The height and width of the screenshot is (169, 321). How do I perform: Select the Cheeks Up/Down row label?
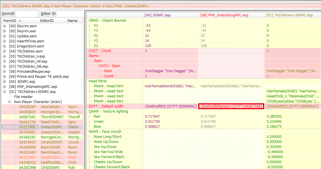[108, 162]
